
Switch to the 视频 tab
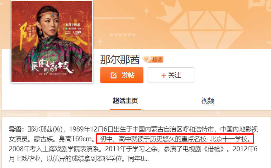pyautogui.click(x=208, y=101)
